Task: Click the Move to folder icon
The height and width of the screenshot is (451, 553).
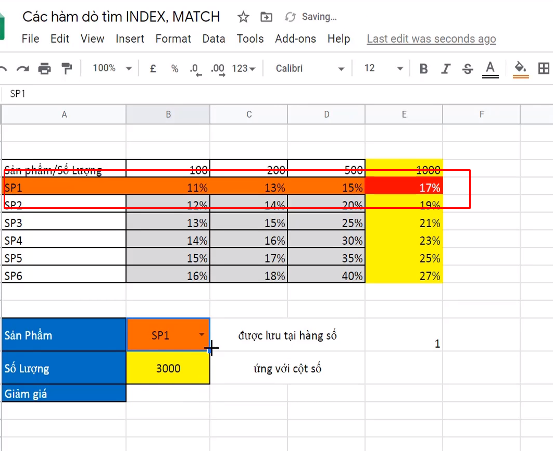Action: coord(266,17)
